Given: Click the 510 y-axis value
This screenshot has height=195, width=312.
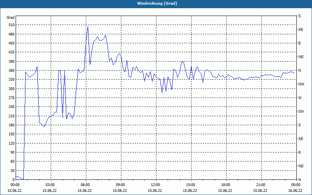Looking at the screenshot, I should (x=11, y=25).
